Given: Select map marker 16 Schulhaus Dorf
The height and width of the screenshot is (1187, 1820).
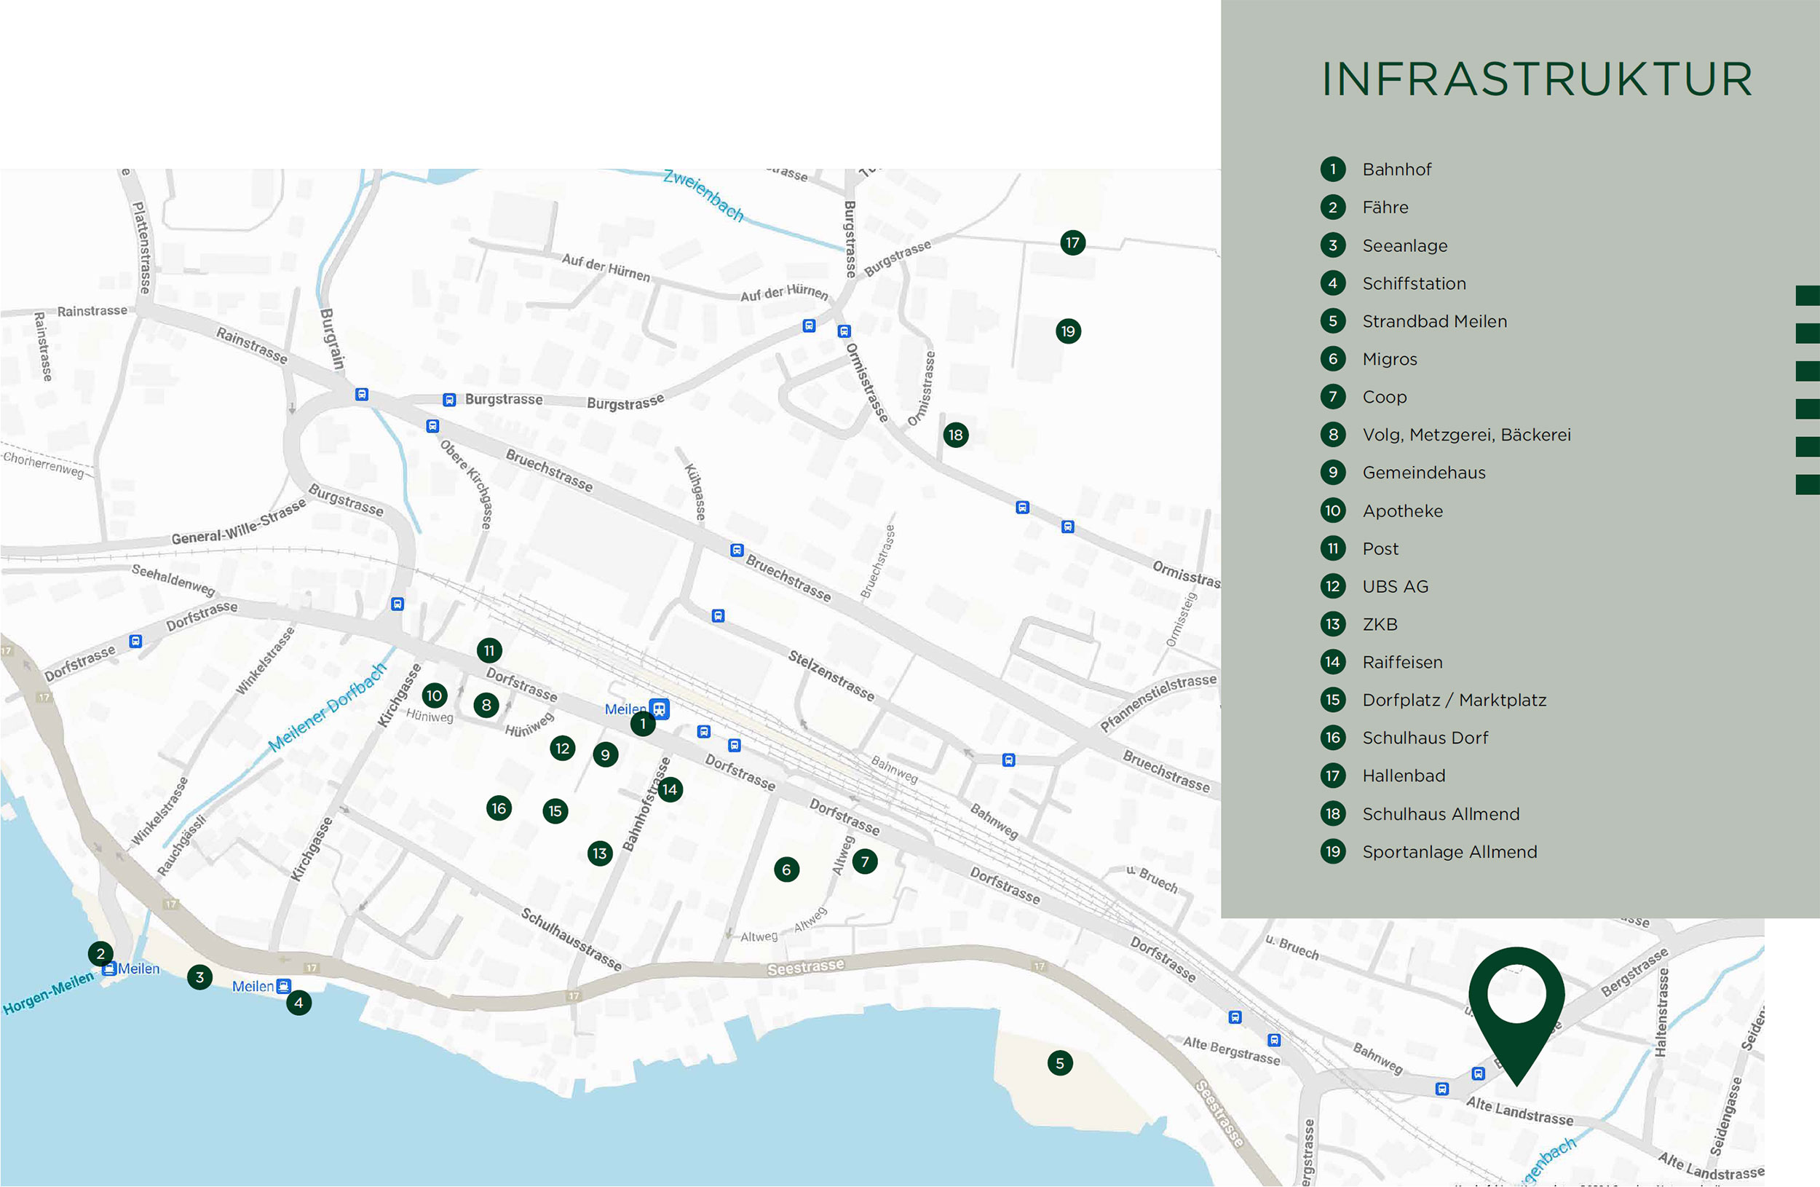Looking at the screenshot, I should pos(499,808).
